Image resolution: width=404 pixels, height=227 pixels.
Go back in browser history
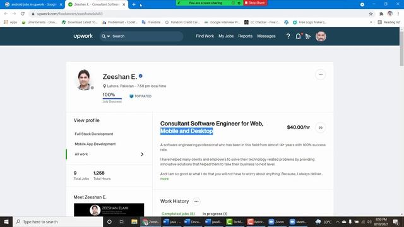click(x=6, y=14)
